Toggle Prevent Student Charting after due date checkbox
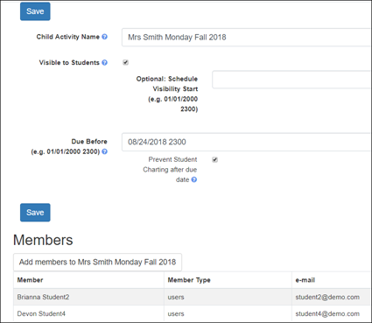 (215, 159)
